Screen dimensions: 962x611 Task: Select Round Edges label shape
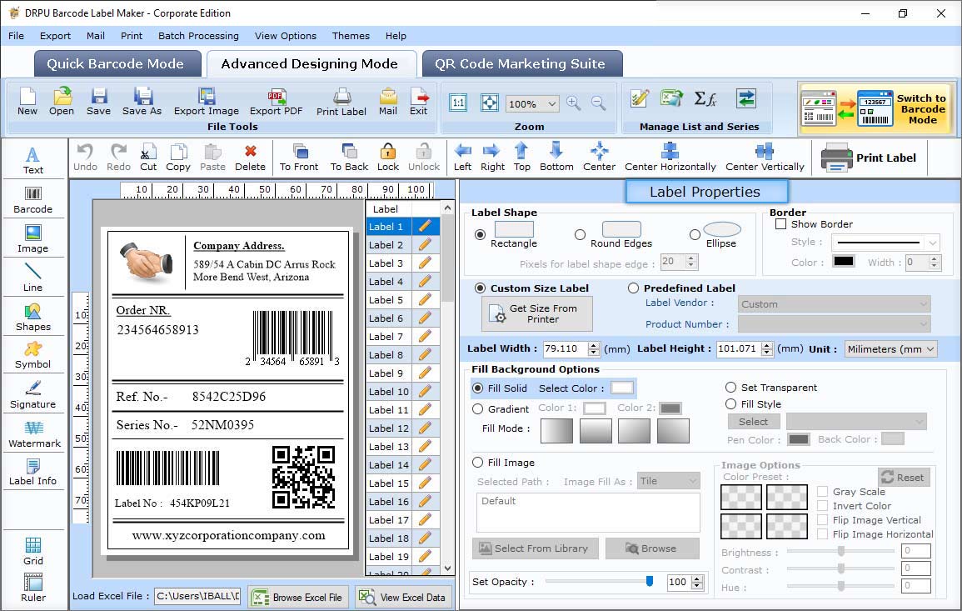coord(580,234)
